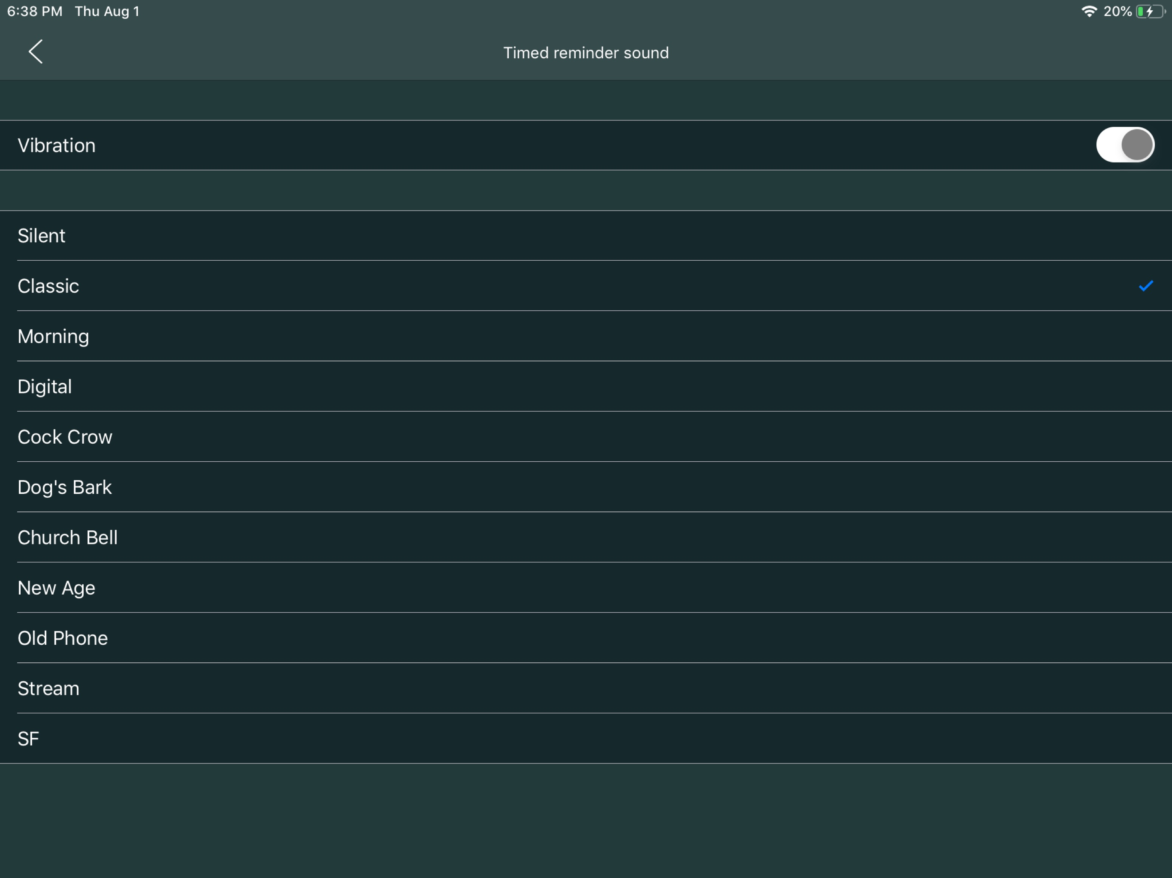Tap the Timed reminder sound title

pos(586,52)
